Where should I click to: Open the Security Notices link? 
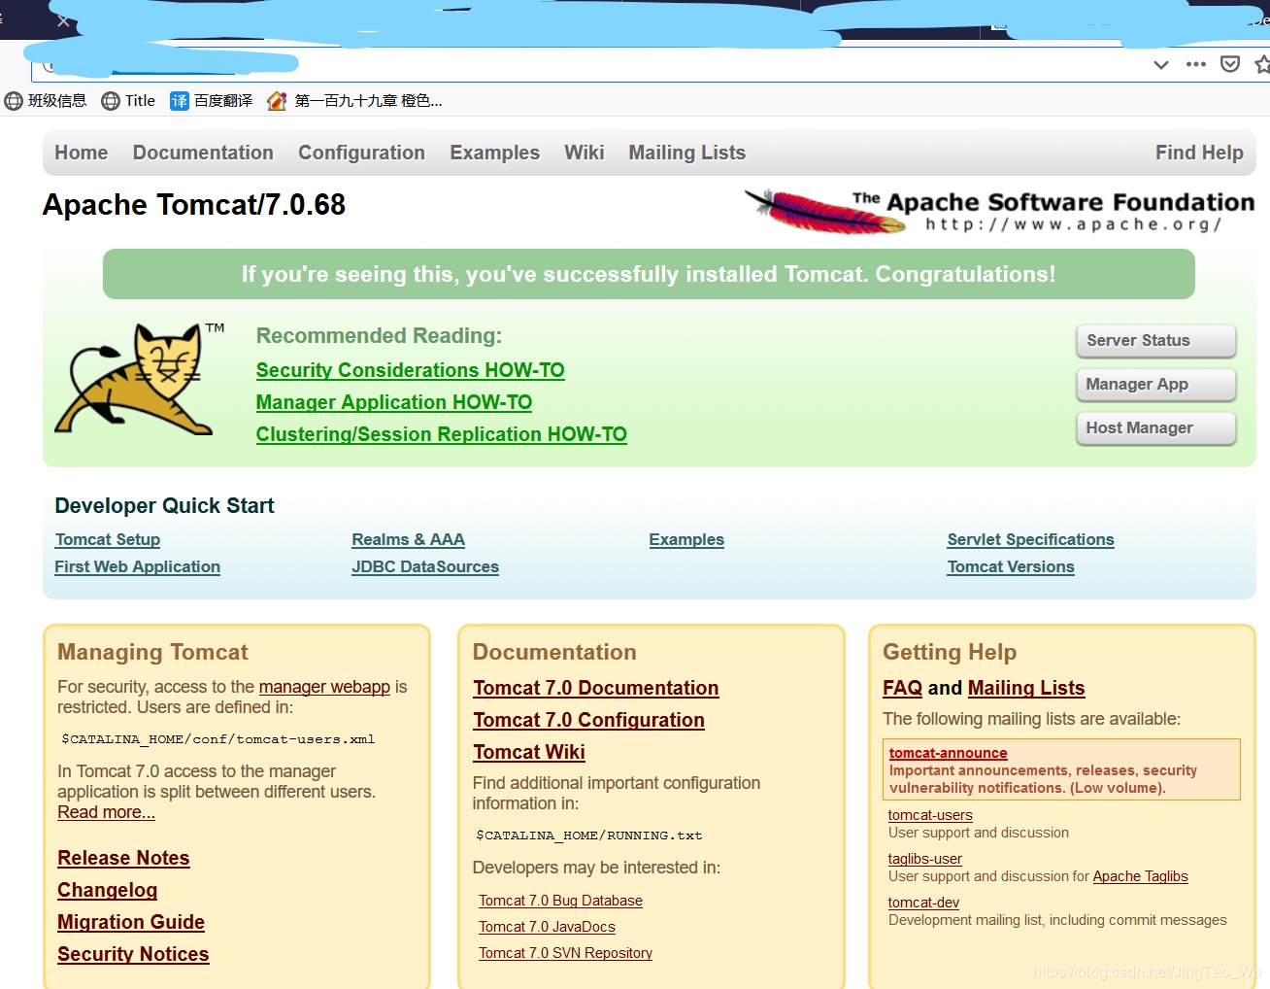(x=133, y=954)
